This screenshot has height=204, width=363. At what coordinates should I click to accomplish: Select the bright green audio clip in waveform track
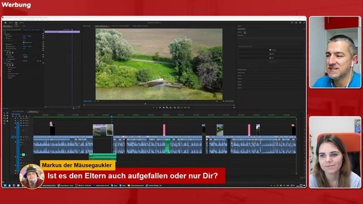pos(168,146)
